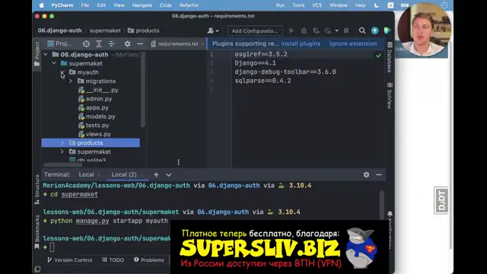
Task: Open the Run menu
Action: click(280, 5)
